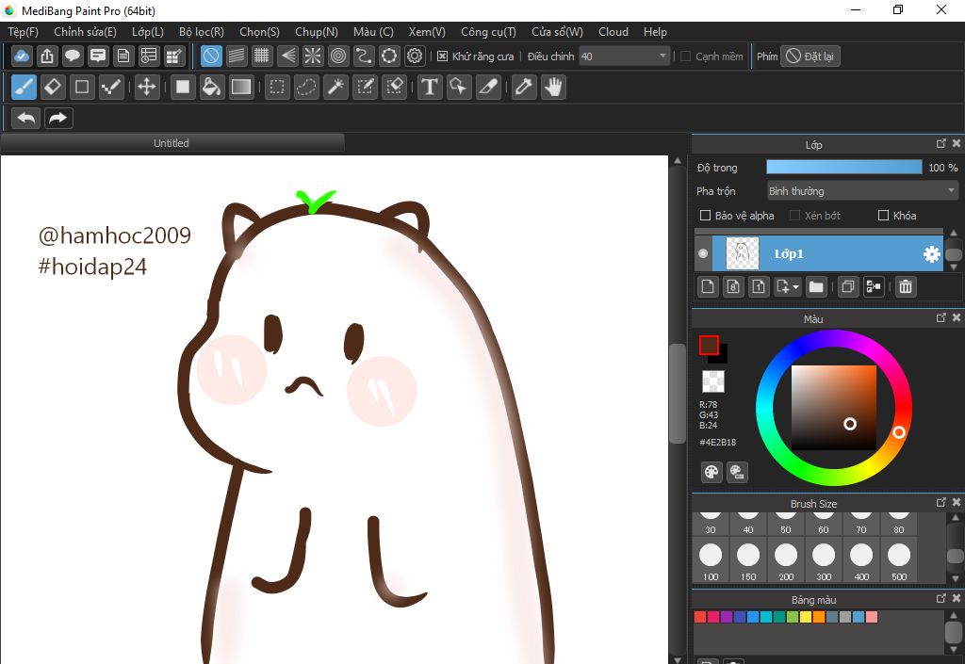This screenshot has height=664, width=965.
Task: Select the Bucket fill tool
Action: tap(211, 87)
